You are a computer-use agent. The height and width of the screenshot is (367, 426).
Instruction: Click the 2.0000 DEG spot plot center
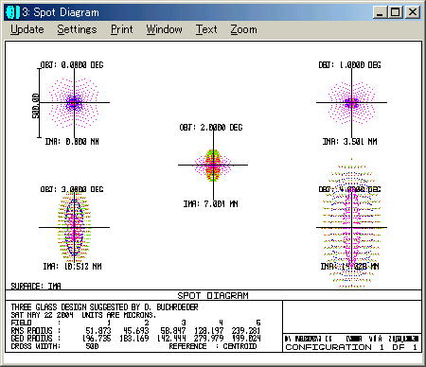point(213,165)
